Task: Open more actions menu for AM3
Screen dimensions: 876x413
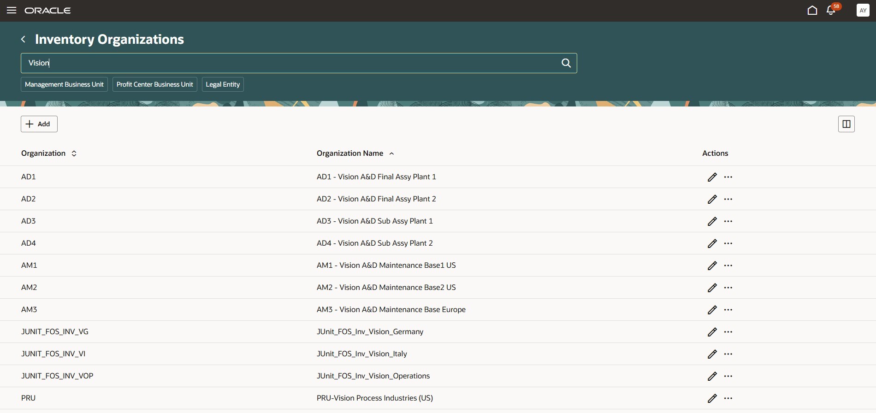Action: (728, 310)
